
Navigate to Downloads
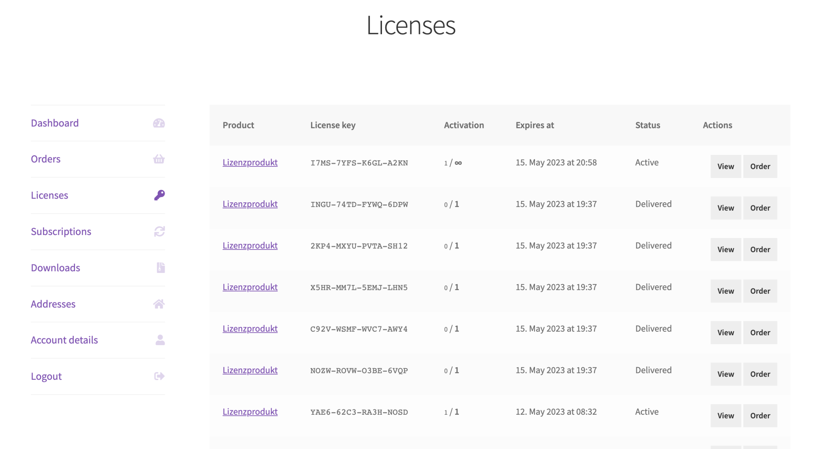[x=55, y=268]
